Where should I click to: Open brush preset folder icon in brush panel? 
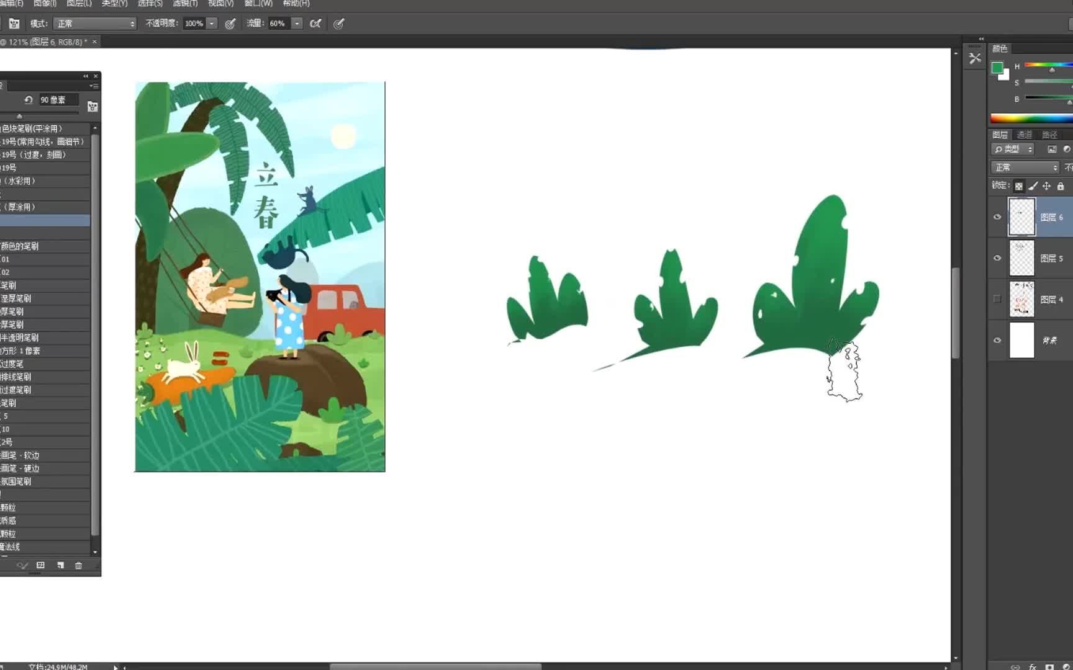pyautogui.click(x=93, y=107)
